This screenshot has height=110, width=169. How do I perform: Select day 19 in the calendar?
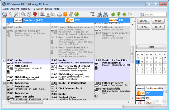(142, 62)
